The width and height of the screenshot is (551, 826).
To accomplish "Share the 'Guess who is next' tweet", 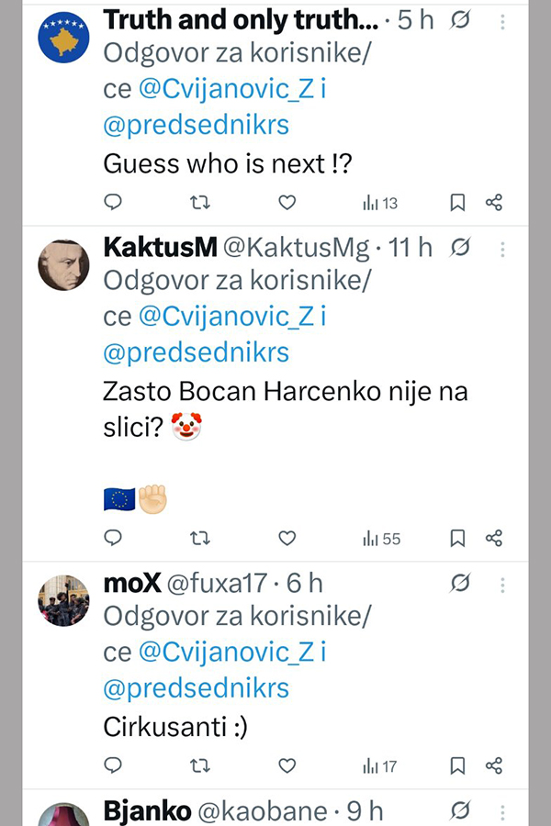I will click(493, 203).
